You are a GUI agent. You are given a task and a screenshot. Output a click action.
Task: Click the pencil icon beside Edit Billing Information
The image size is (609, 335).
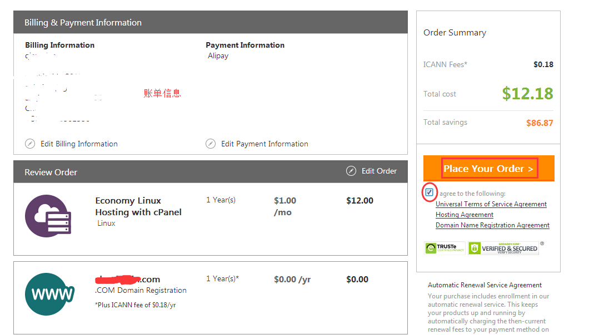coord(30,144)
